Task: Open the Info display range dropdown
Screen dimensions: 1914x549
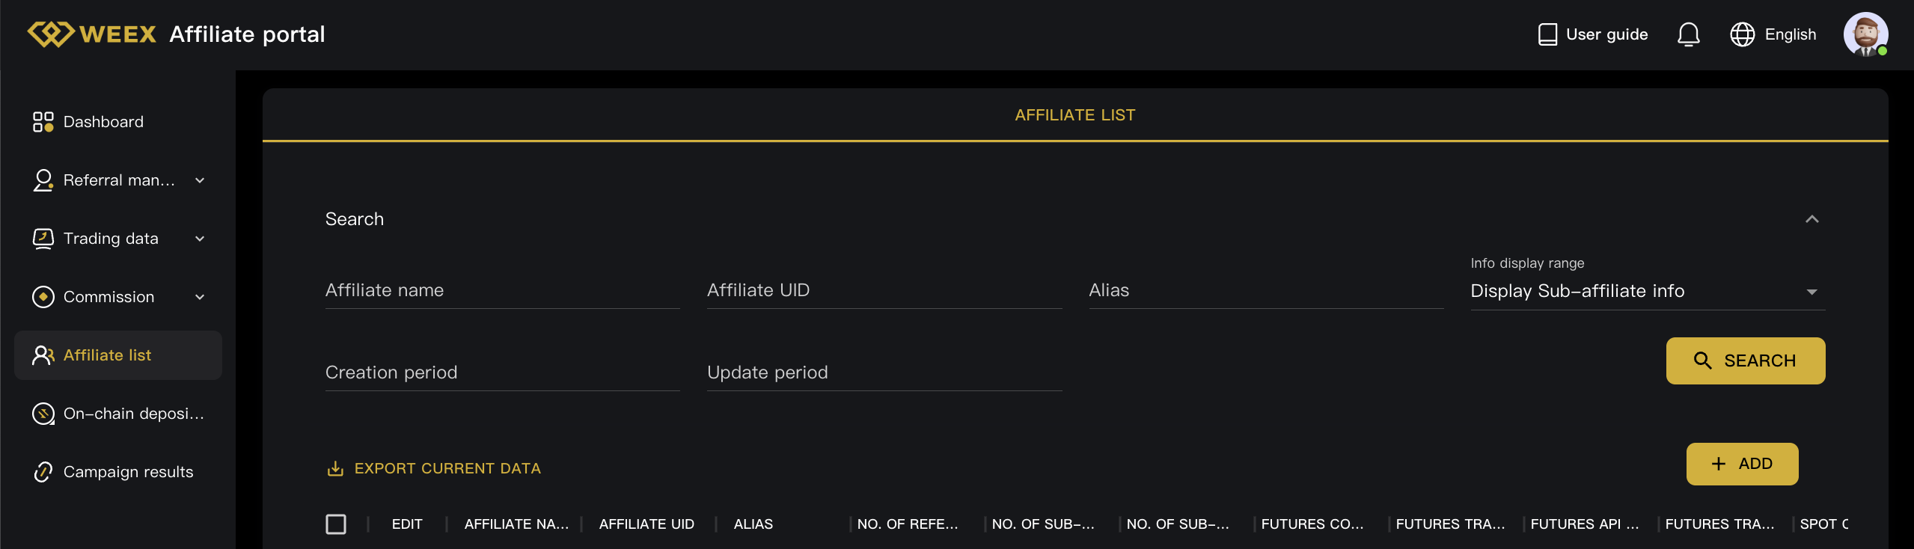Action: click(1647, 291)
